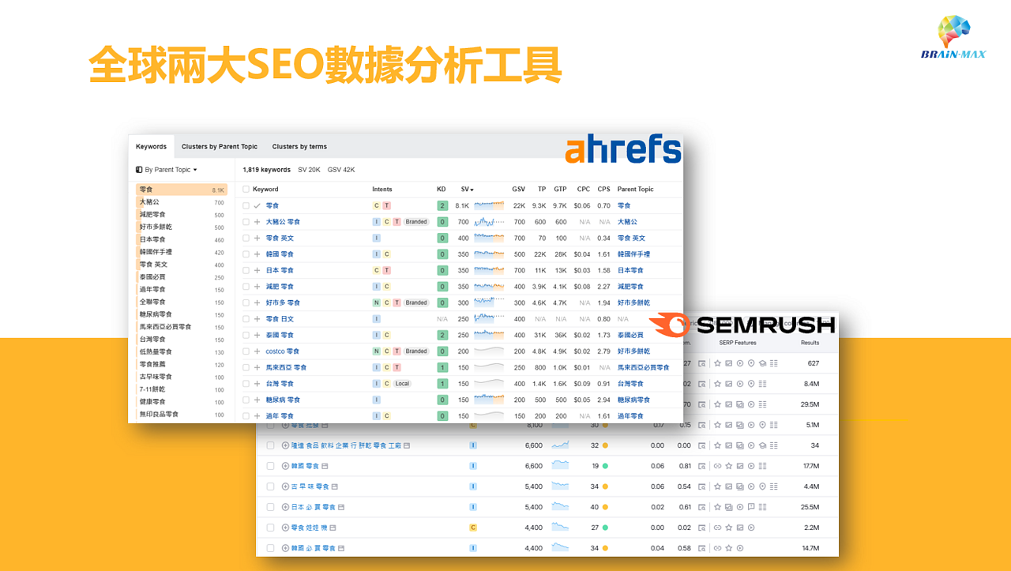
Task: Check the select-all checkbox beside Keyword header
Action: 246,190
